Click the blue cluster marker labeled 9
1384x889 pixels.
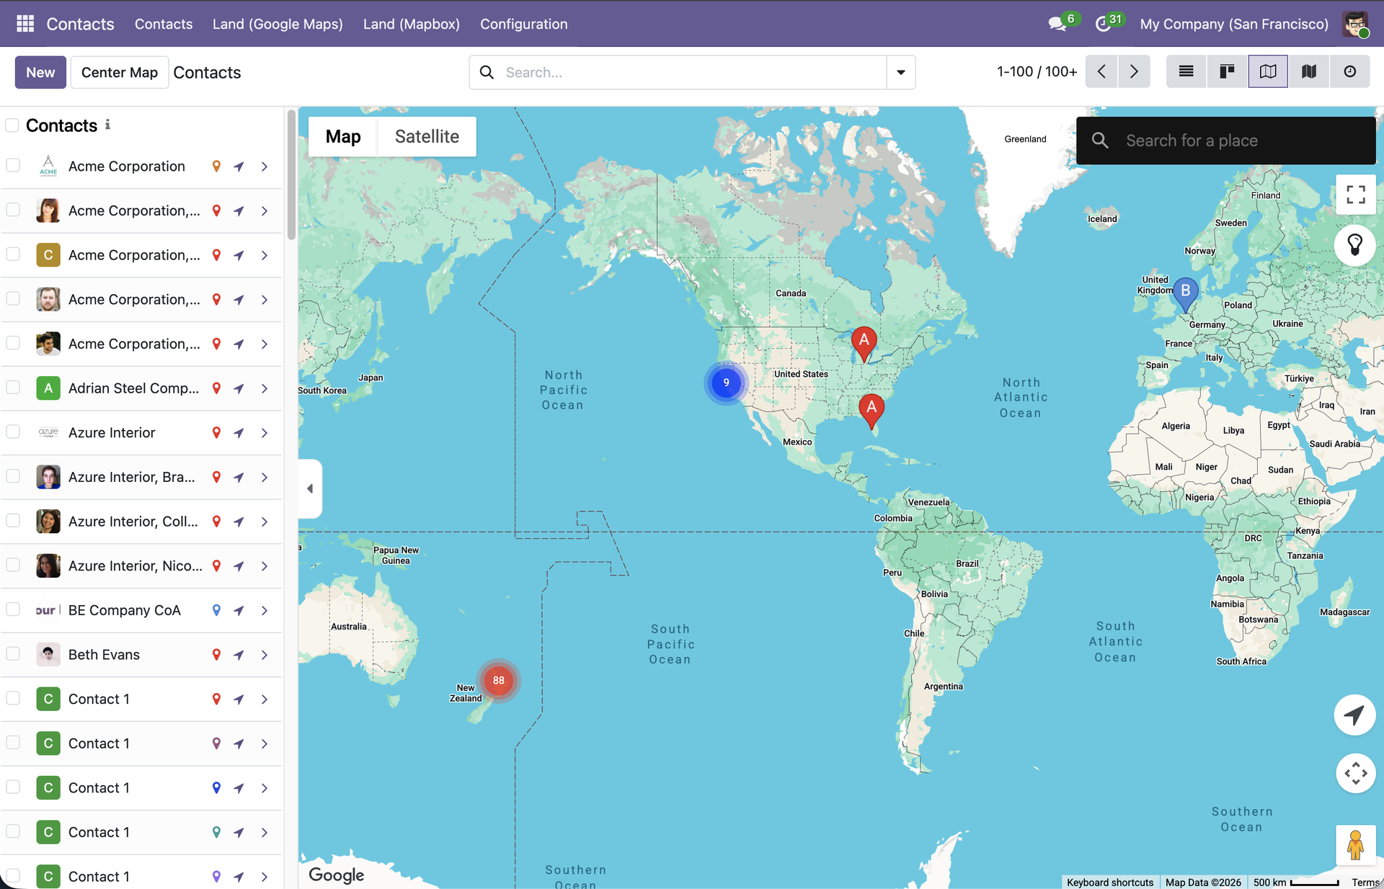tap(726, 383)
